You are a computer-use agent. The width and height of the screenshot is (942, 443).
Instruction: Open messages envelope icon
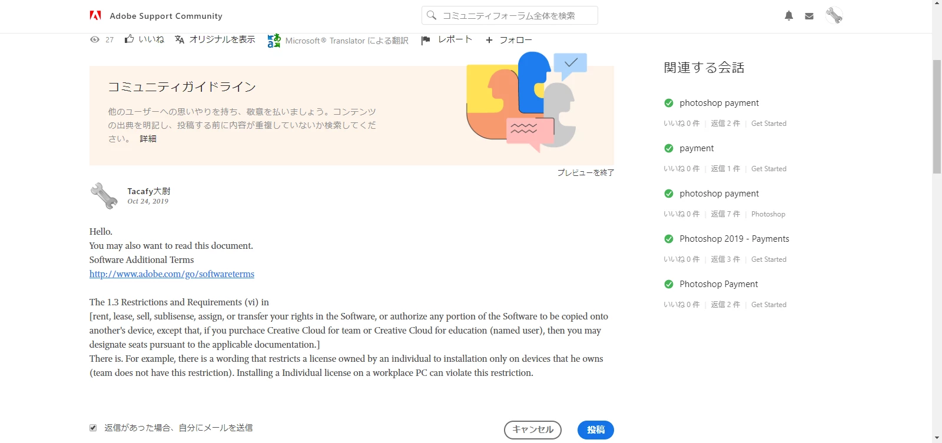click(810, 16)
